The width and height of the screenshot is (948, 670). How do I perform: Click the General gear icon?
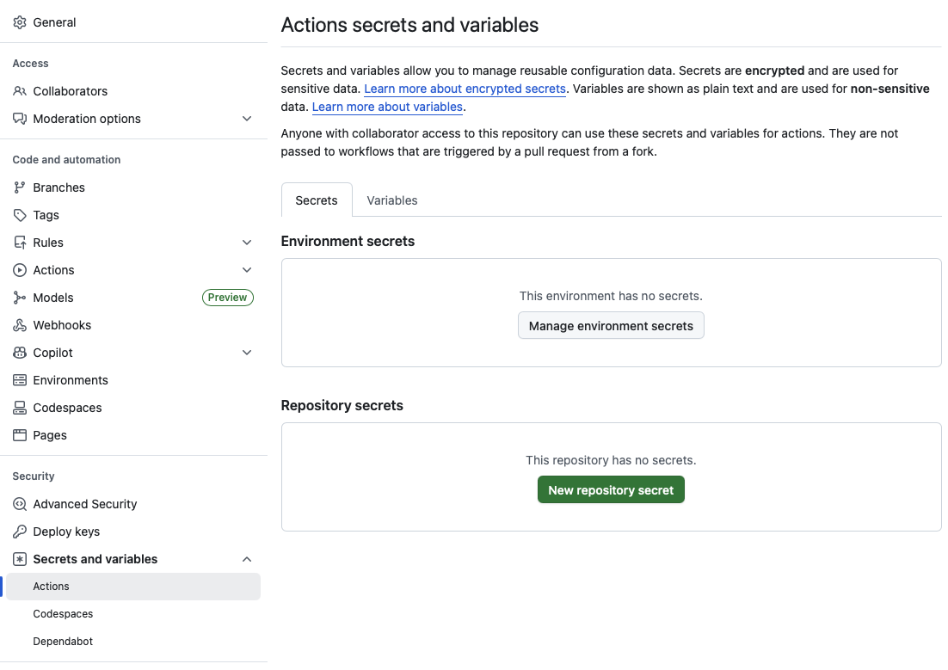click(20, 22)
